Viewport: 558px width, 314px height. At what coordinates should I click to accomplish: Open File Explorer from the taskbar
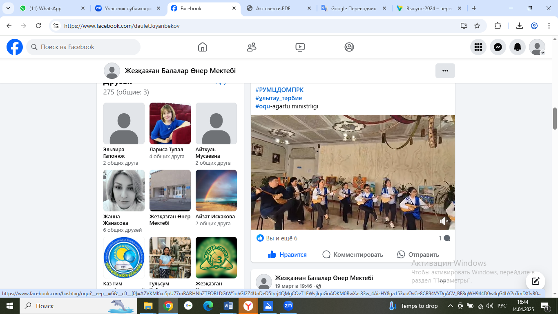pyautogui.click(x=147, y=306)
